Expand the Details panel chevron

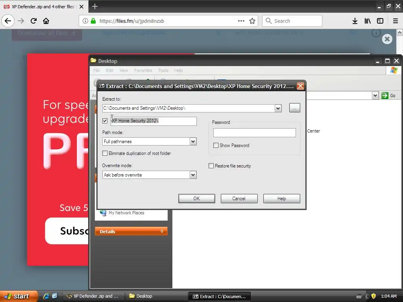[162, 231]
